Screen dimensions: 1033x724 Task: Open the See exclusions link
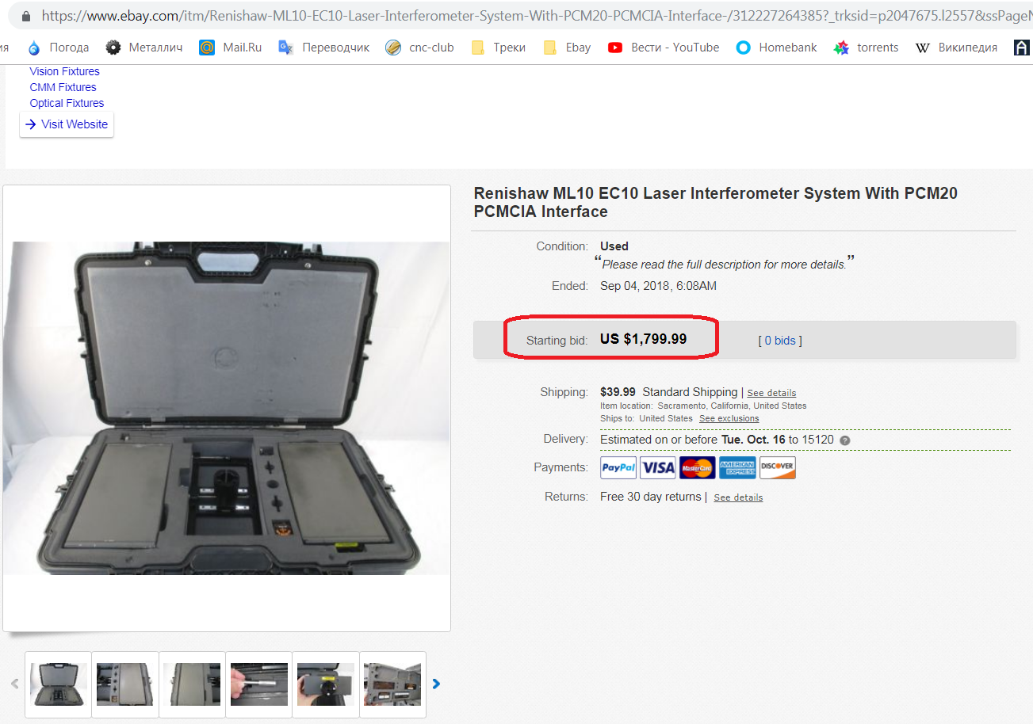tap(729, 418)
